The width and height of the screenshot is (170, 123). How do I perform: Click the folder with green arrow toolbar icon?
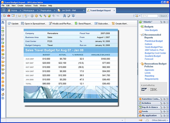point(49,16)
